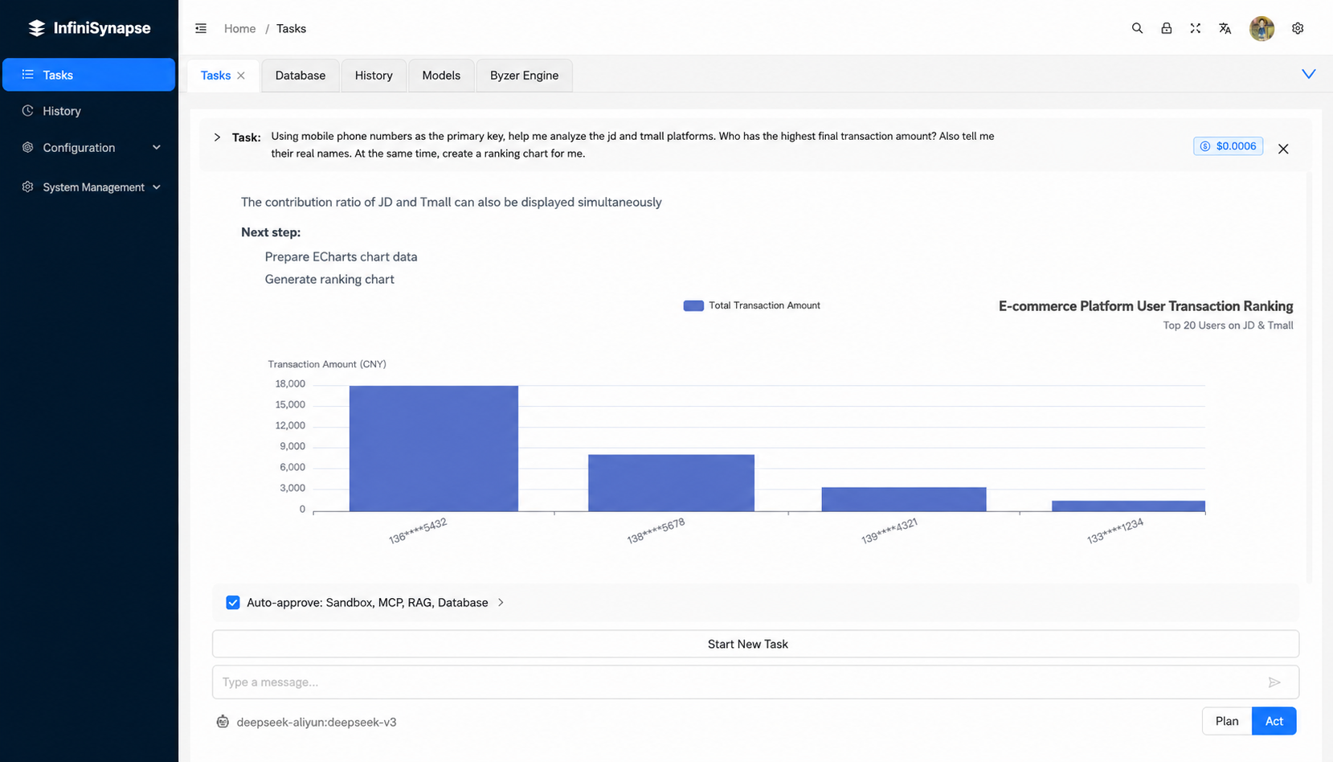The width and height of the screenshot is (1333, 762).
Task: Open the language translation icon
Action: coord(1225,28)
